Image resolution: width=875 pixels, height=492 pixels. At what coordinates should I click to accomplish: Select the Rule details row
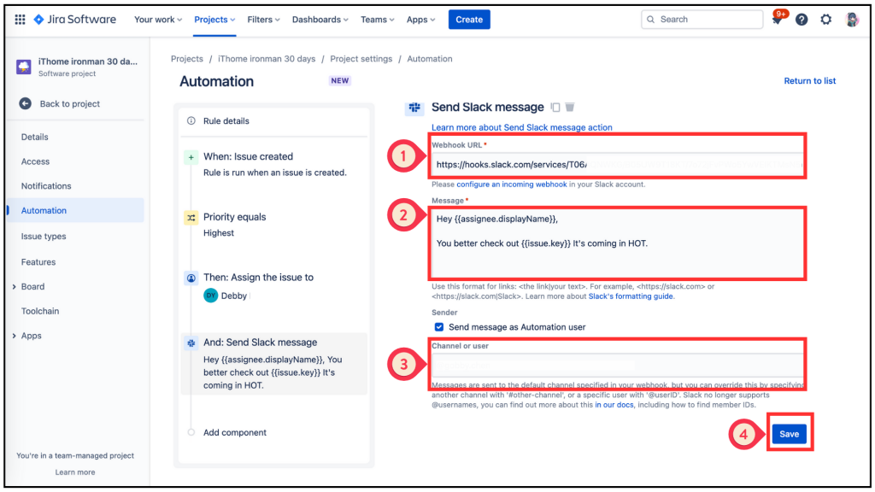(x=273, y=121)
